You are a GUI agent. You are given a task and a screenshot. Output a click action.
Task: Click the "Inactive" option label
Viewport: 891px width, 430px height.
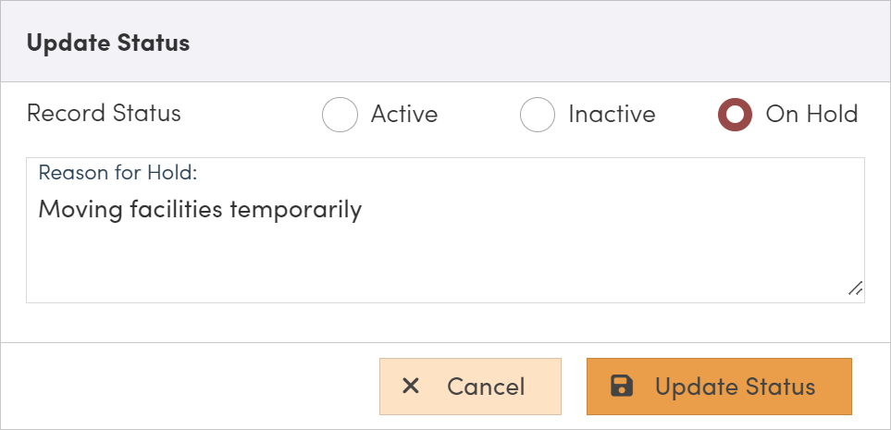(612, 115)
